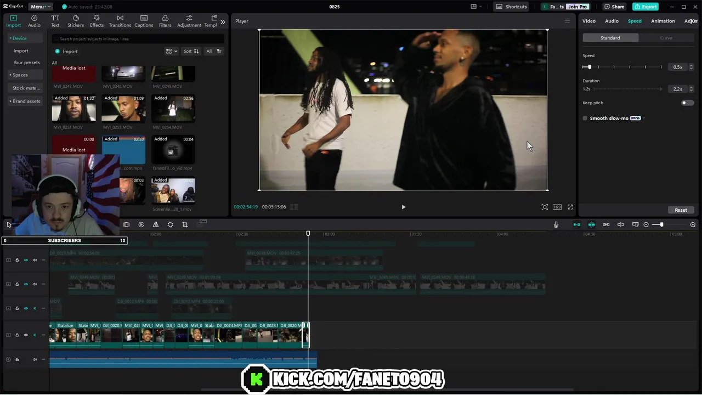Viewport: 702px width, 395px height.
Task: Hide the second video track with eye icon
Action: click(x=26, y=284)
